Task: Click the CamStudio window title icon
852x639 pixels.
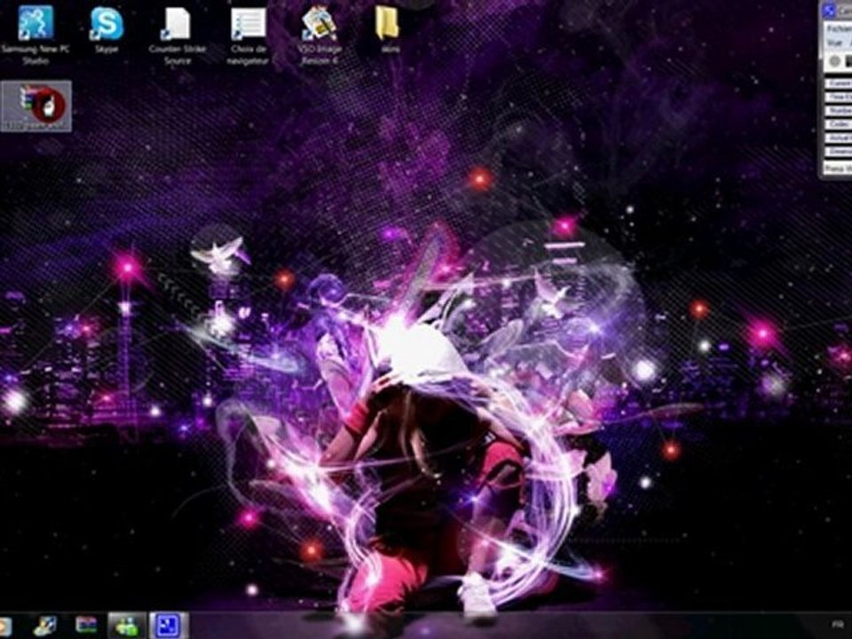Action: (x=829, y=11)
